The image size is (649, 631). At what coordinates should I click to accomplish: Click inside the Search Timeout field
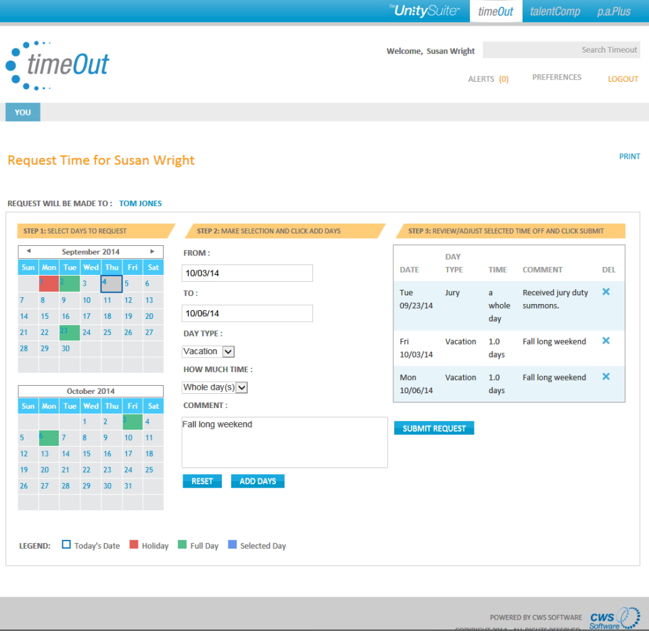tap(561, 50)
